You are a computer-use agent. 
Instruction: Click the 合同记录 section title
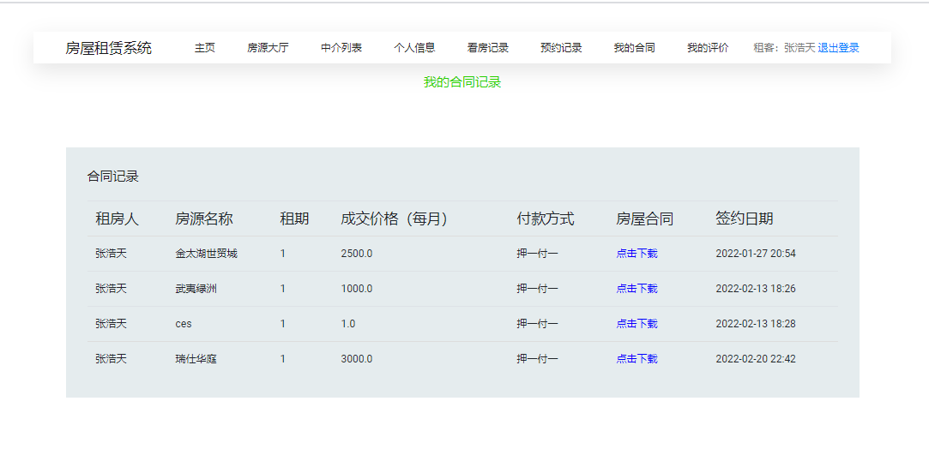click(x=112, y=177)
